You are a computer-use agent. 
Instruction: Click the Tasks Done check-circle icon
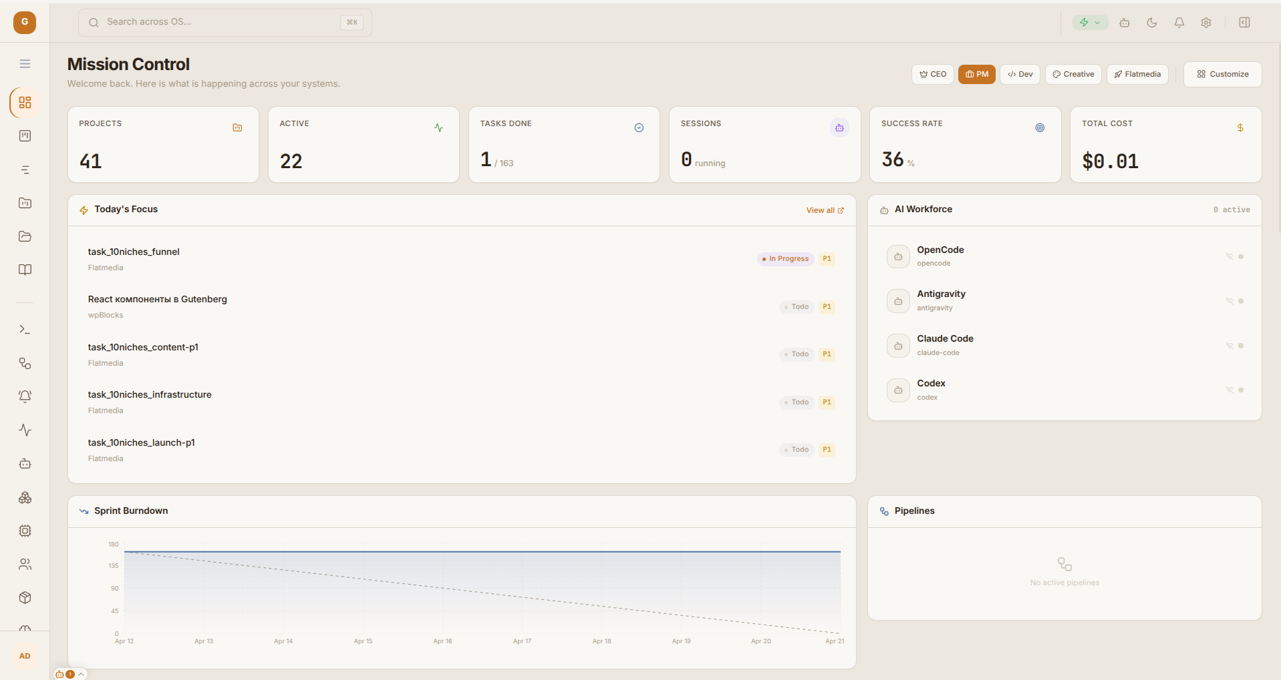click(639, 127)
